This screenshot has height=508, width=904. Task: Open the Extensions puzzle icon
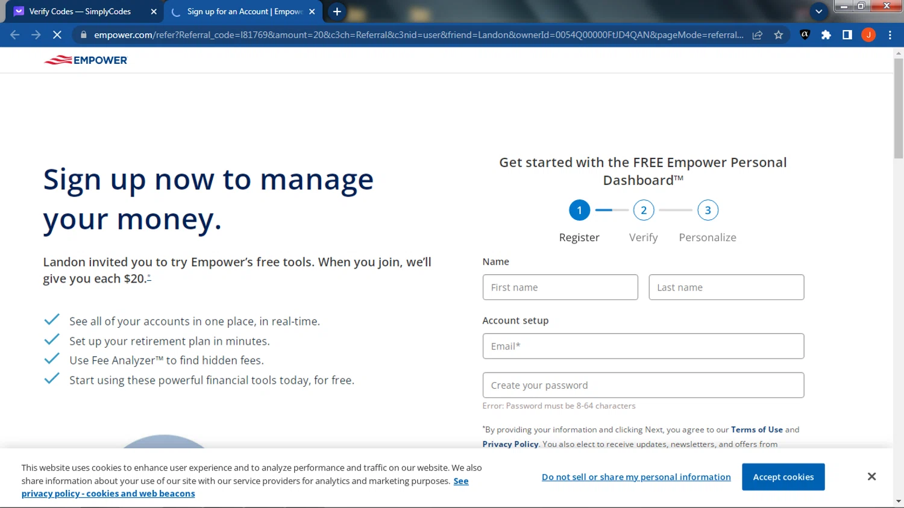(x=826, y=35)
